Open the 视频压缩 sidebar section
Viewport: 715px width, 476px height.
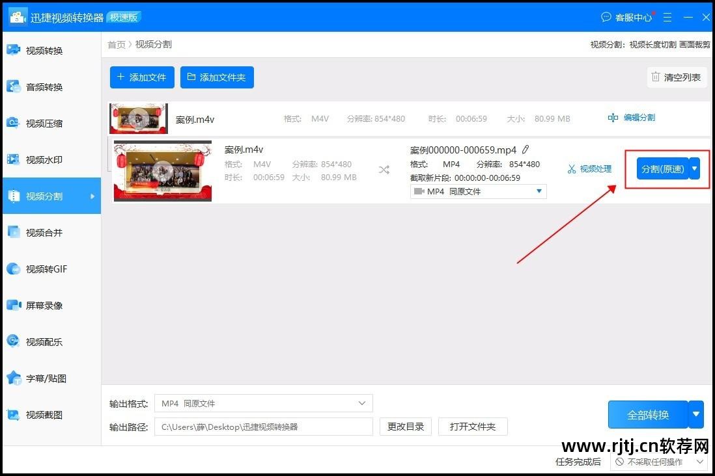[x=51, y=124]
